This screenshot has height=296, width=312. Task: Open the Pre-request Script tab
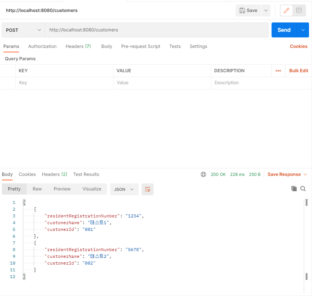coord(141,46)
